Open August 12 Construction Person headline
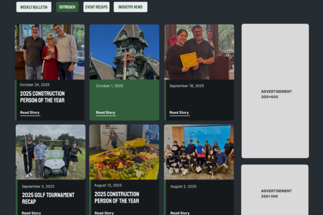 coord(117,197)
